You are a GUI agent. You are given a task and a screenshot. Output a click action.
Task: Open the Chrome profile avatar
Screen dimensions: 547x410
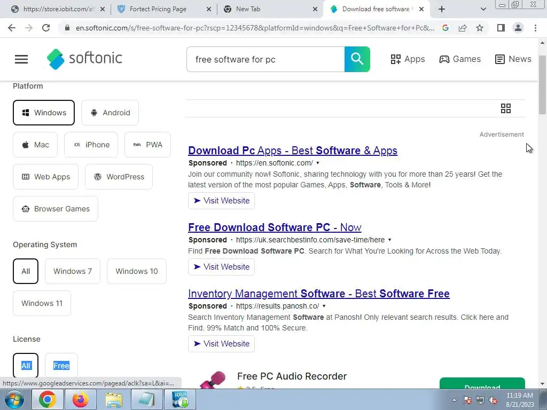pyautogui.click(x=518, y=28)
